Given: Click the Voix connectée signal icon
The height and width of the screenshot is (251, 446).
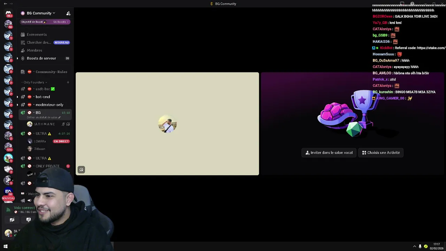Looking at the screenshot, I should coord(8,210).
